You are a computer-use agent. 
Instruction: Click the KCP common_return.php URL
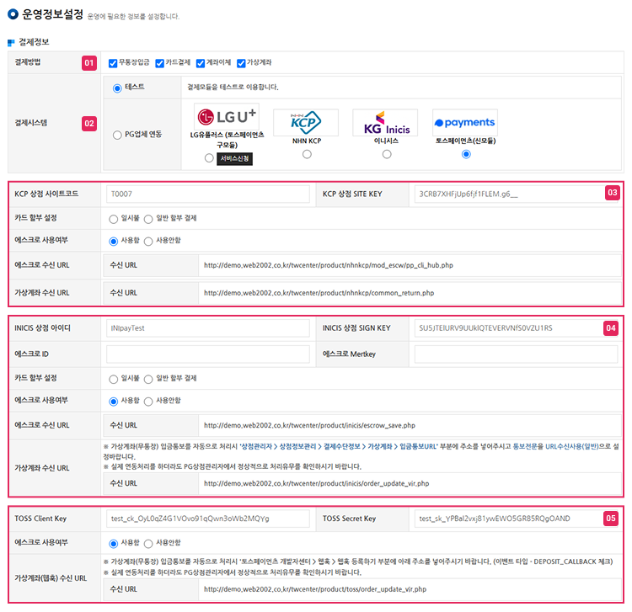point(319,293)
